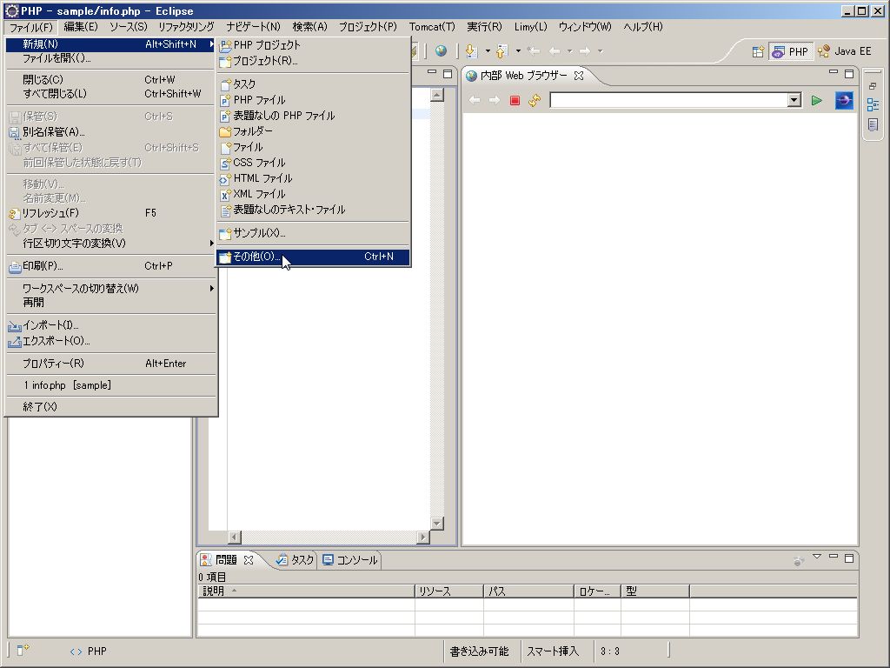Create a new XML ファイル
The image size is (890, 668).
click(313, 194)
